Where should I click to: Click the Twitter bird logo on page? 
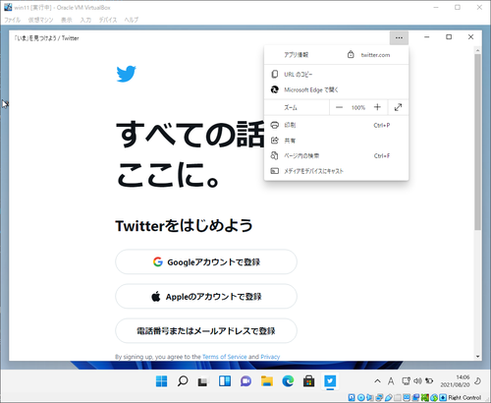point(126,74)
